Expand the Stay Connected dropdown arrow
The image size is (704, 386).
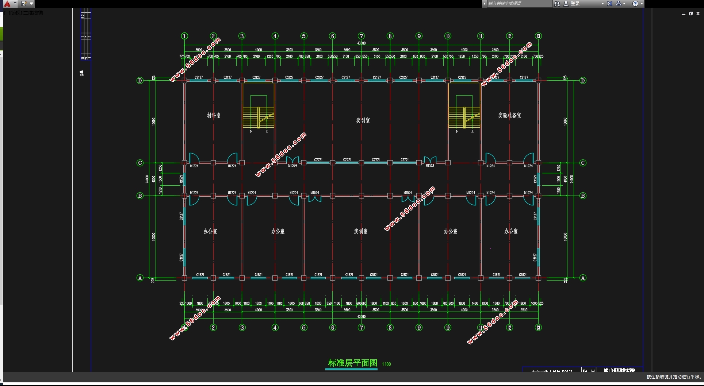pos(625,4)
